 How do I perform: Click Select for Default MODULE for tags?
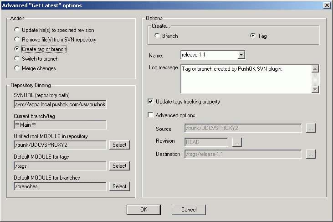pyautogui.click(x=119, y=166)
